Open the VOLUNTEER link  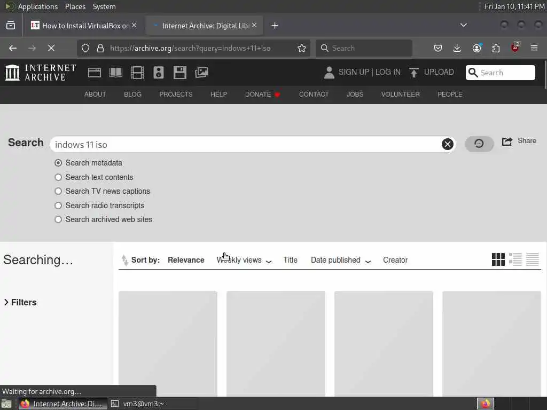(x=400, y=94)
